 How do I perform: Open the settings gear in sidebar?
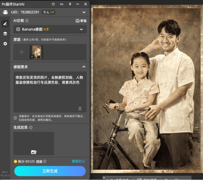(5, 44)
